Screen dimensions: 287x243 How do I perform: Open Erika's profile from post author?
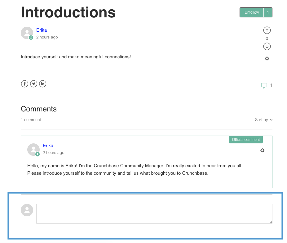[42, 30]
